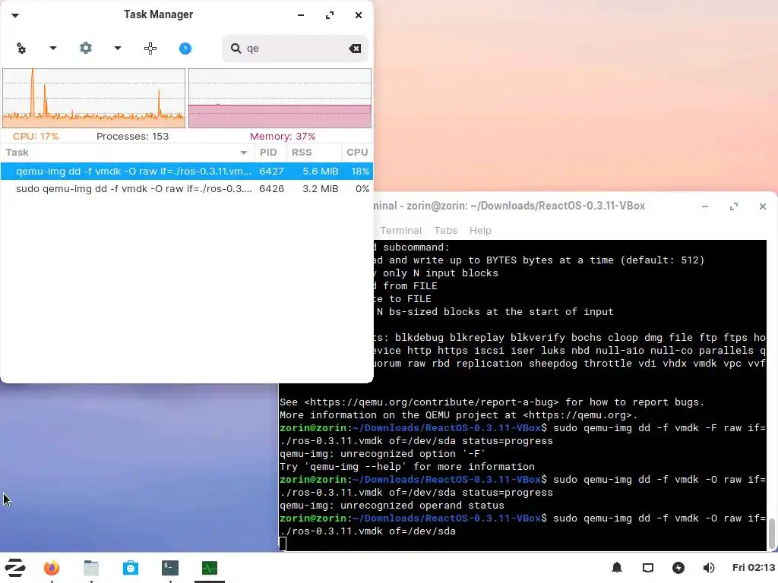Click the terminal title bar text

click(510, 206)
